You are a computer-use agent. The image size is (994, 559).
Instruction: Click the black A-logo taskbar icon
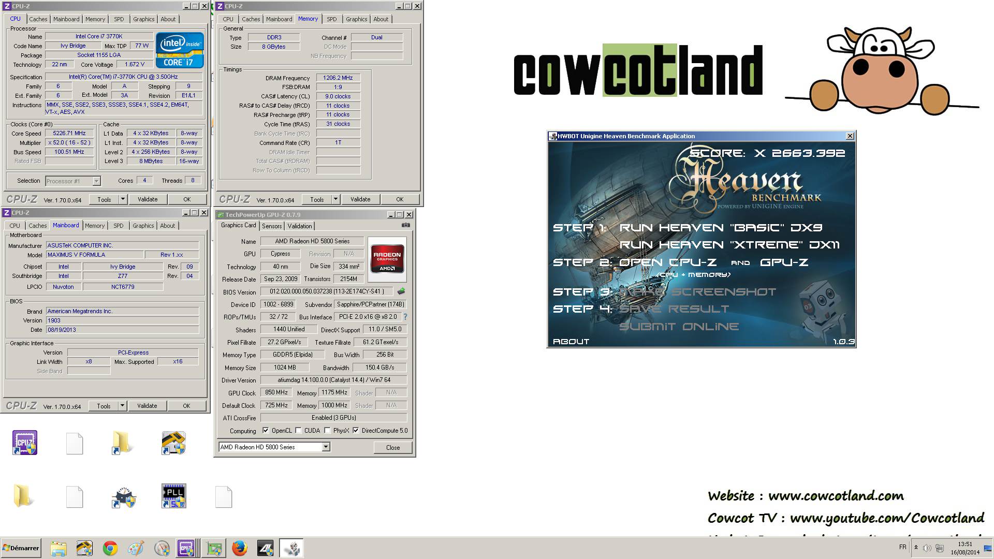pos(265,548)
